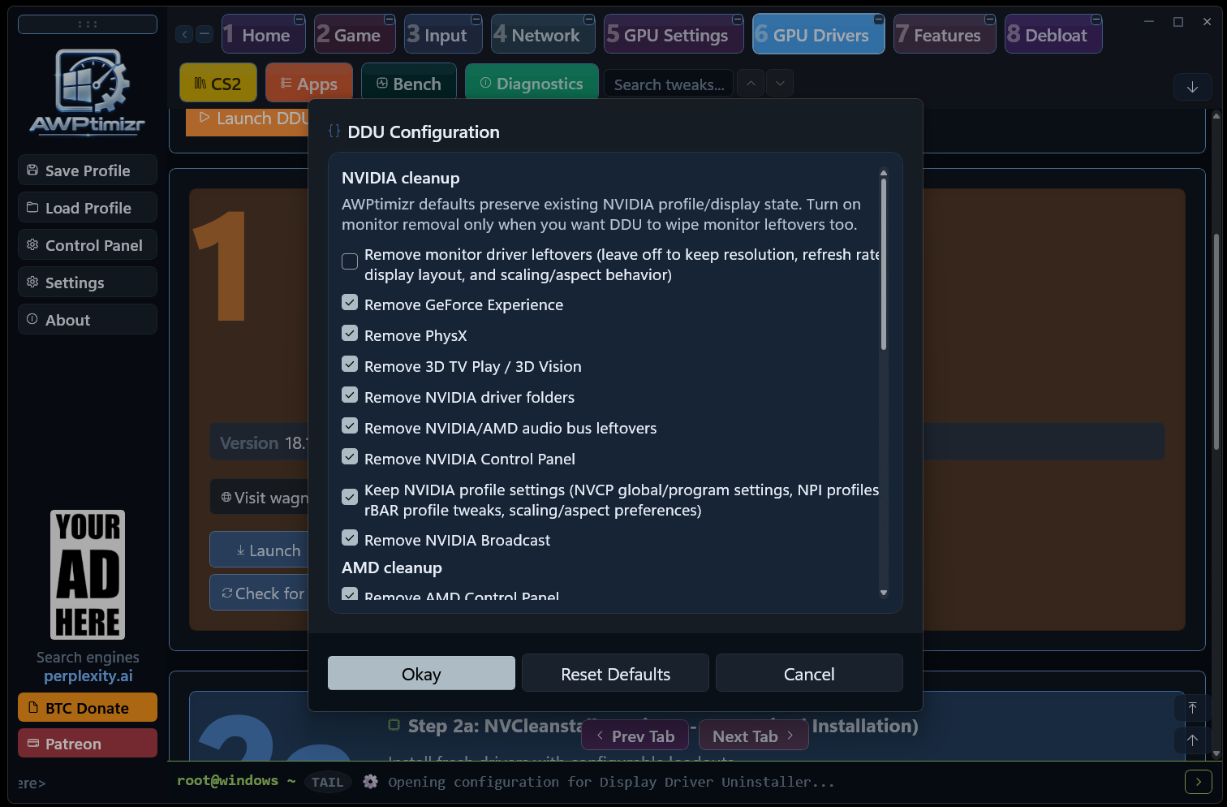Collapse the Input tab minus icon
The height and width of the screenshot is (807, 1227).
tap(476, 19)
